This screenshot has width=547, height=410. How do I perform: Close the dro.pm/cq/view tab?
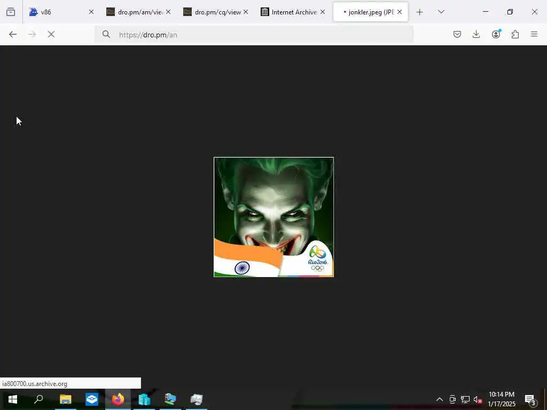pyautogui.click(x=246, y=12)
